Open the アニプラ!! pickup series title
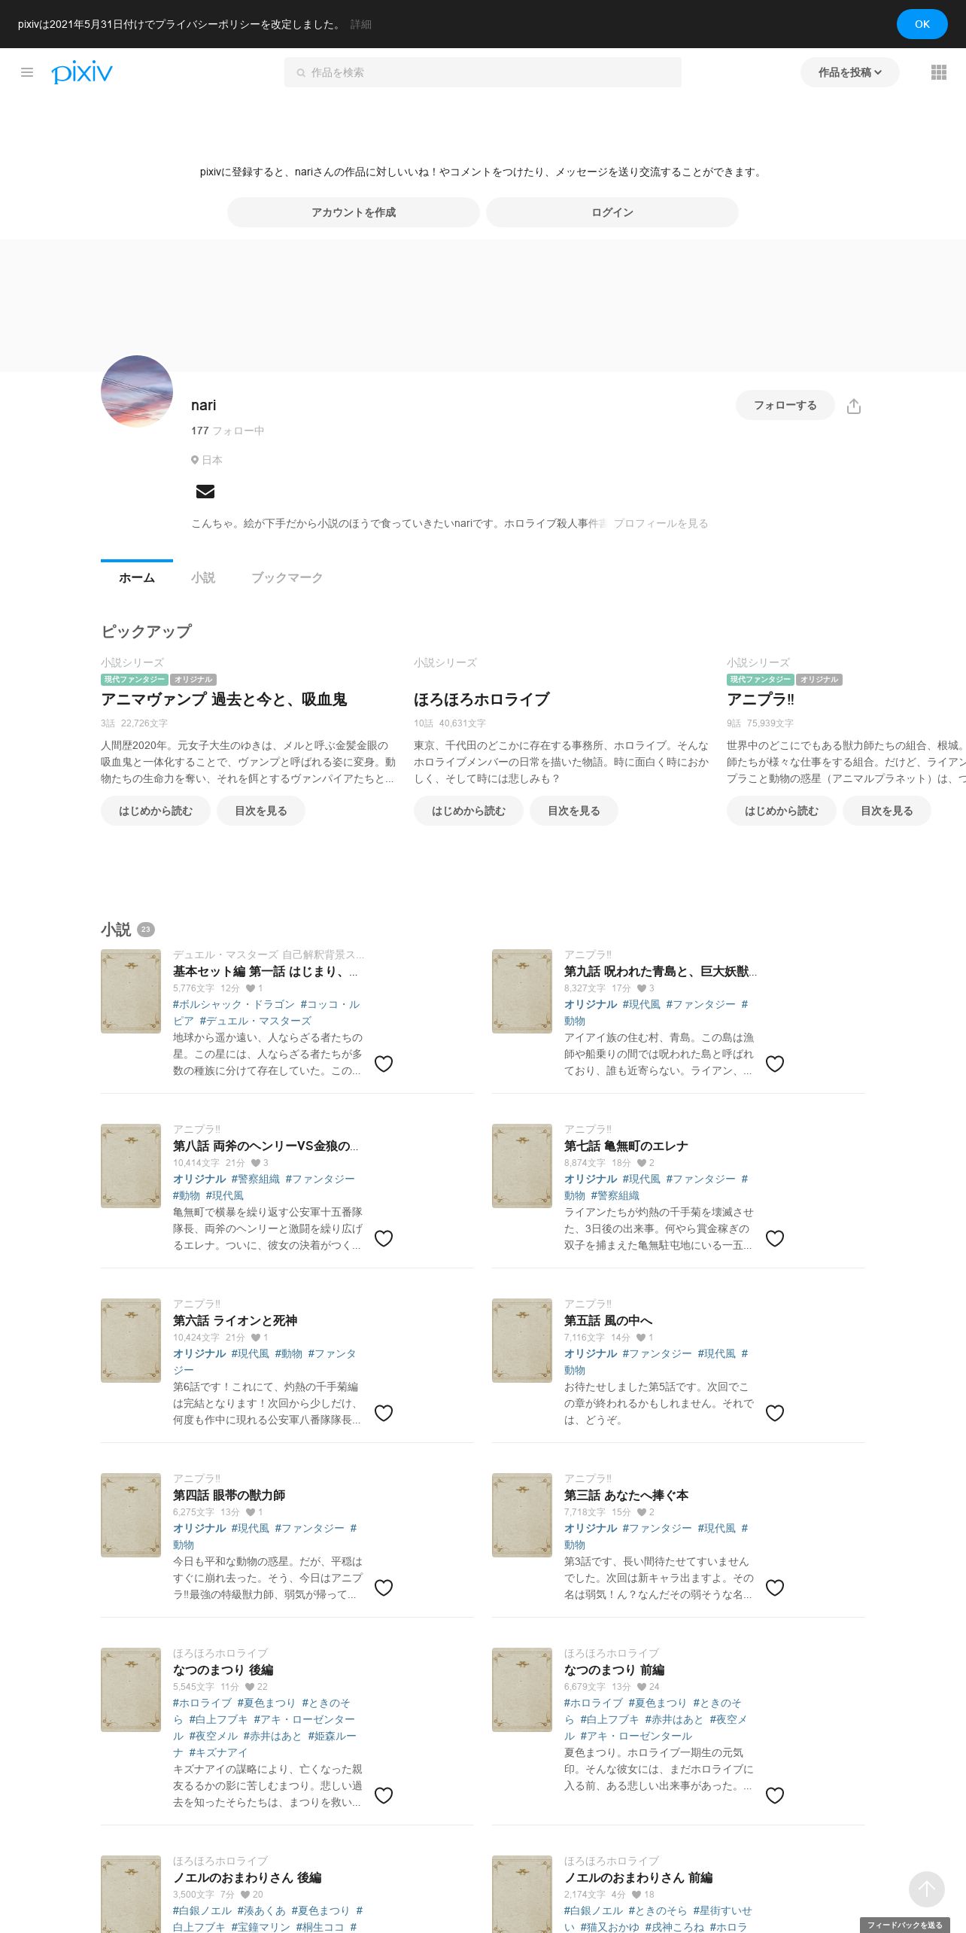Screen dimensions: 966x1933 coord(761,699)
